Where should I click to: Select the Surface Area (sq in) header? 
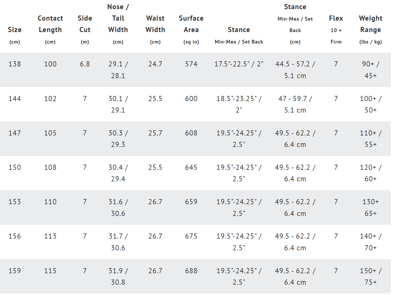pyautogui.click(x=191, y=29)
